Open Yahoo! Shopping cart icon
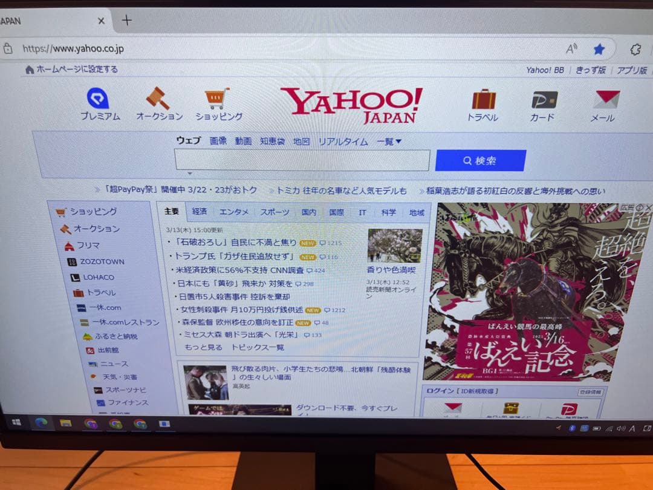653x490 pixels. click(218, 99)
